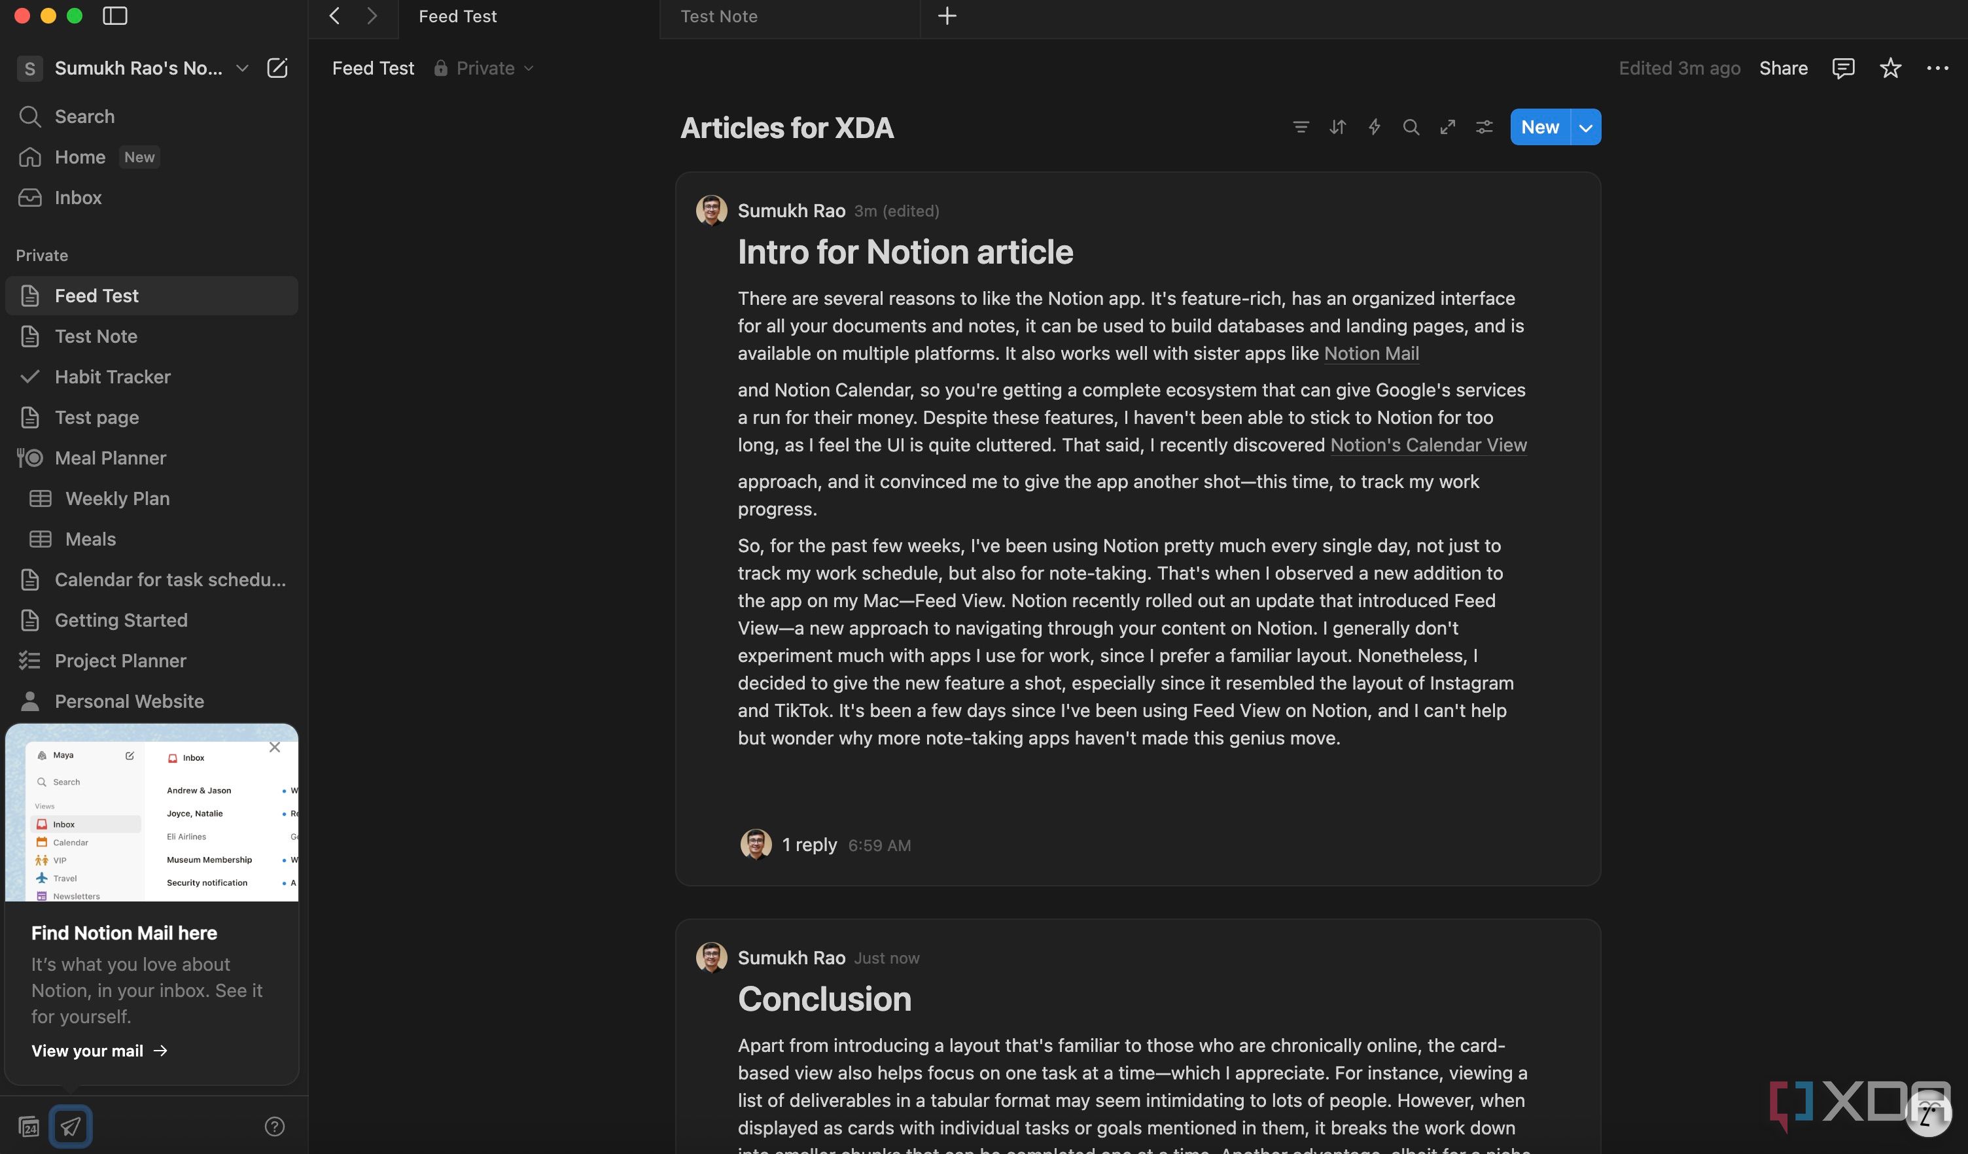Image resolution: width=1968 pixels, height=1154 pixels.
Task: Click the Share button
Action: 1783,68
